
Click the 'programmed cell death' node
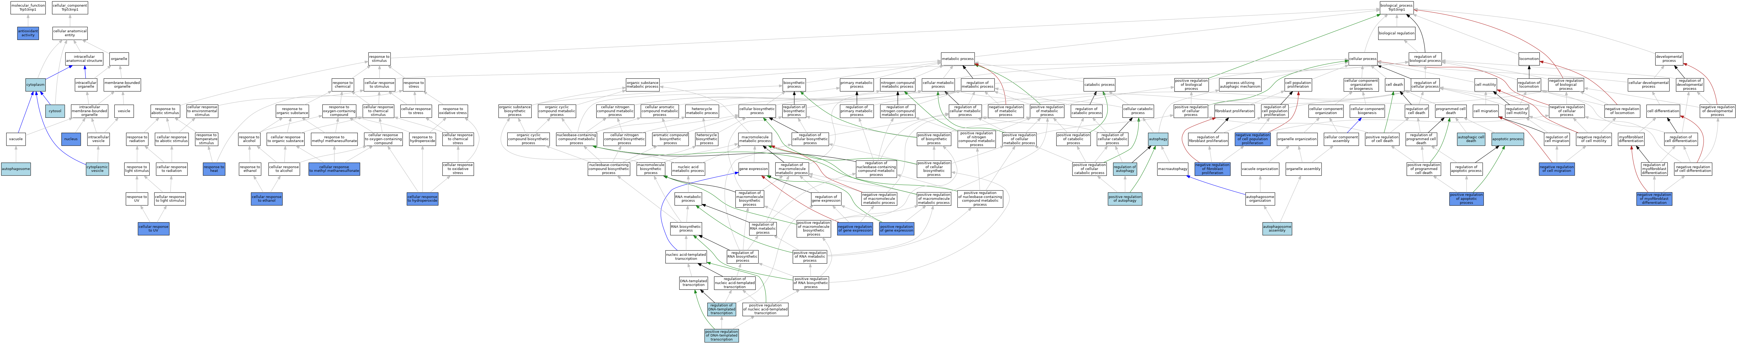1450,111
